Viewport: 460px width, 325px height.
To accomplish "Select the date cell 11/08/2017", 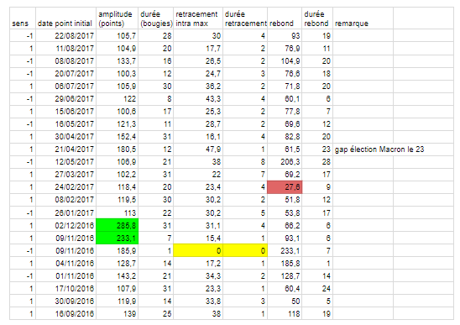I will pos(66,49).
